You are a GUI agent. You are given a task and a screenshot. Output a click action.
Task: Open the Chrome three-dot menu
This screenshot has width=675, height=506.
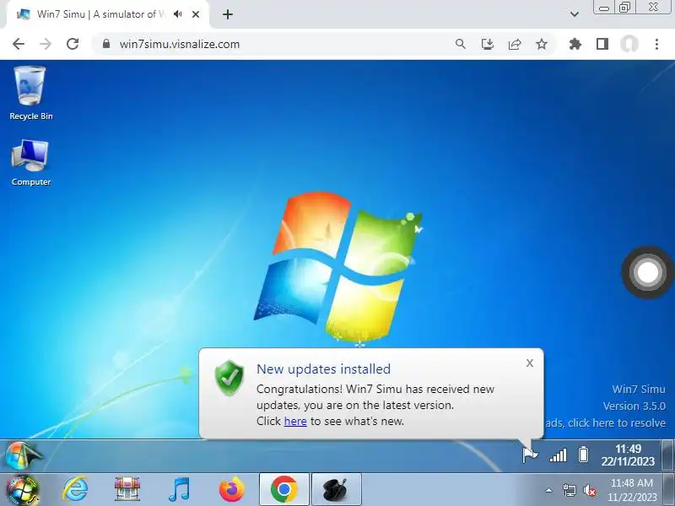pos(656,44)
